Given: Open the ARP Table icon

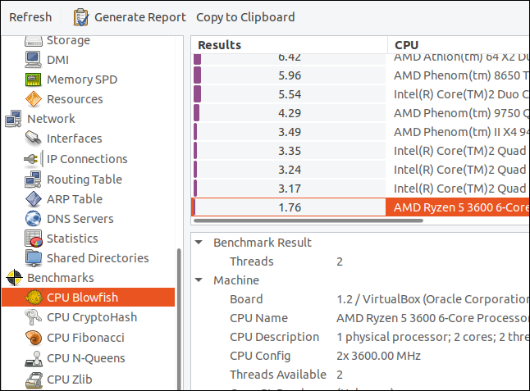Looking at the screenshot, I should [x=34, y=199].
